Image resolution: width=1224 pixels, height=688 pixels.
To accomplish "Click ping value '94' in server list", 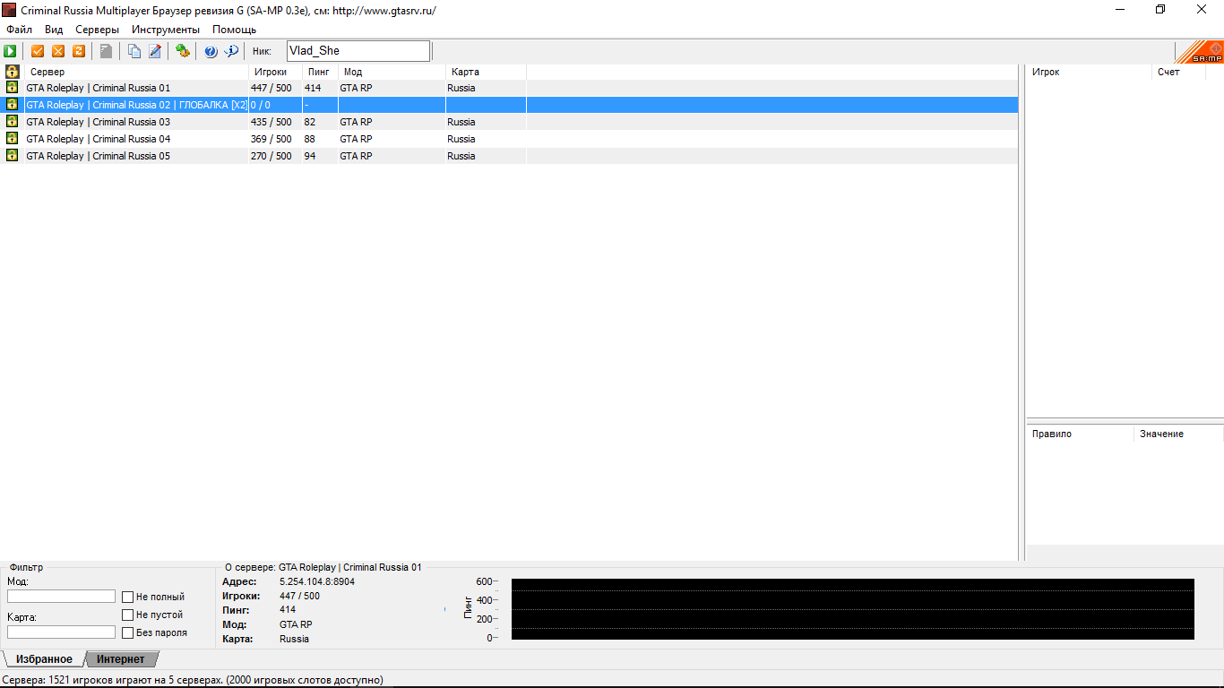I will coord(310,156).
